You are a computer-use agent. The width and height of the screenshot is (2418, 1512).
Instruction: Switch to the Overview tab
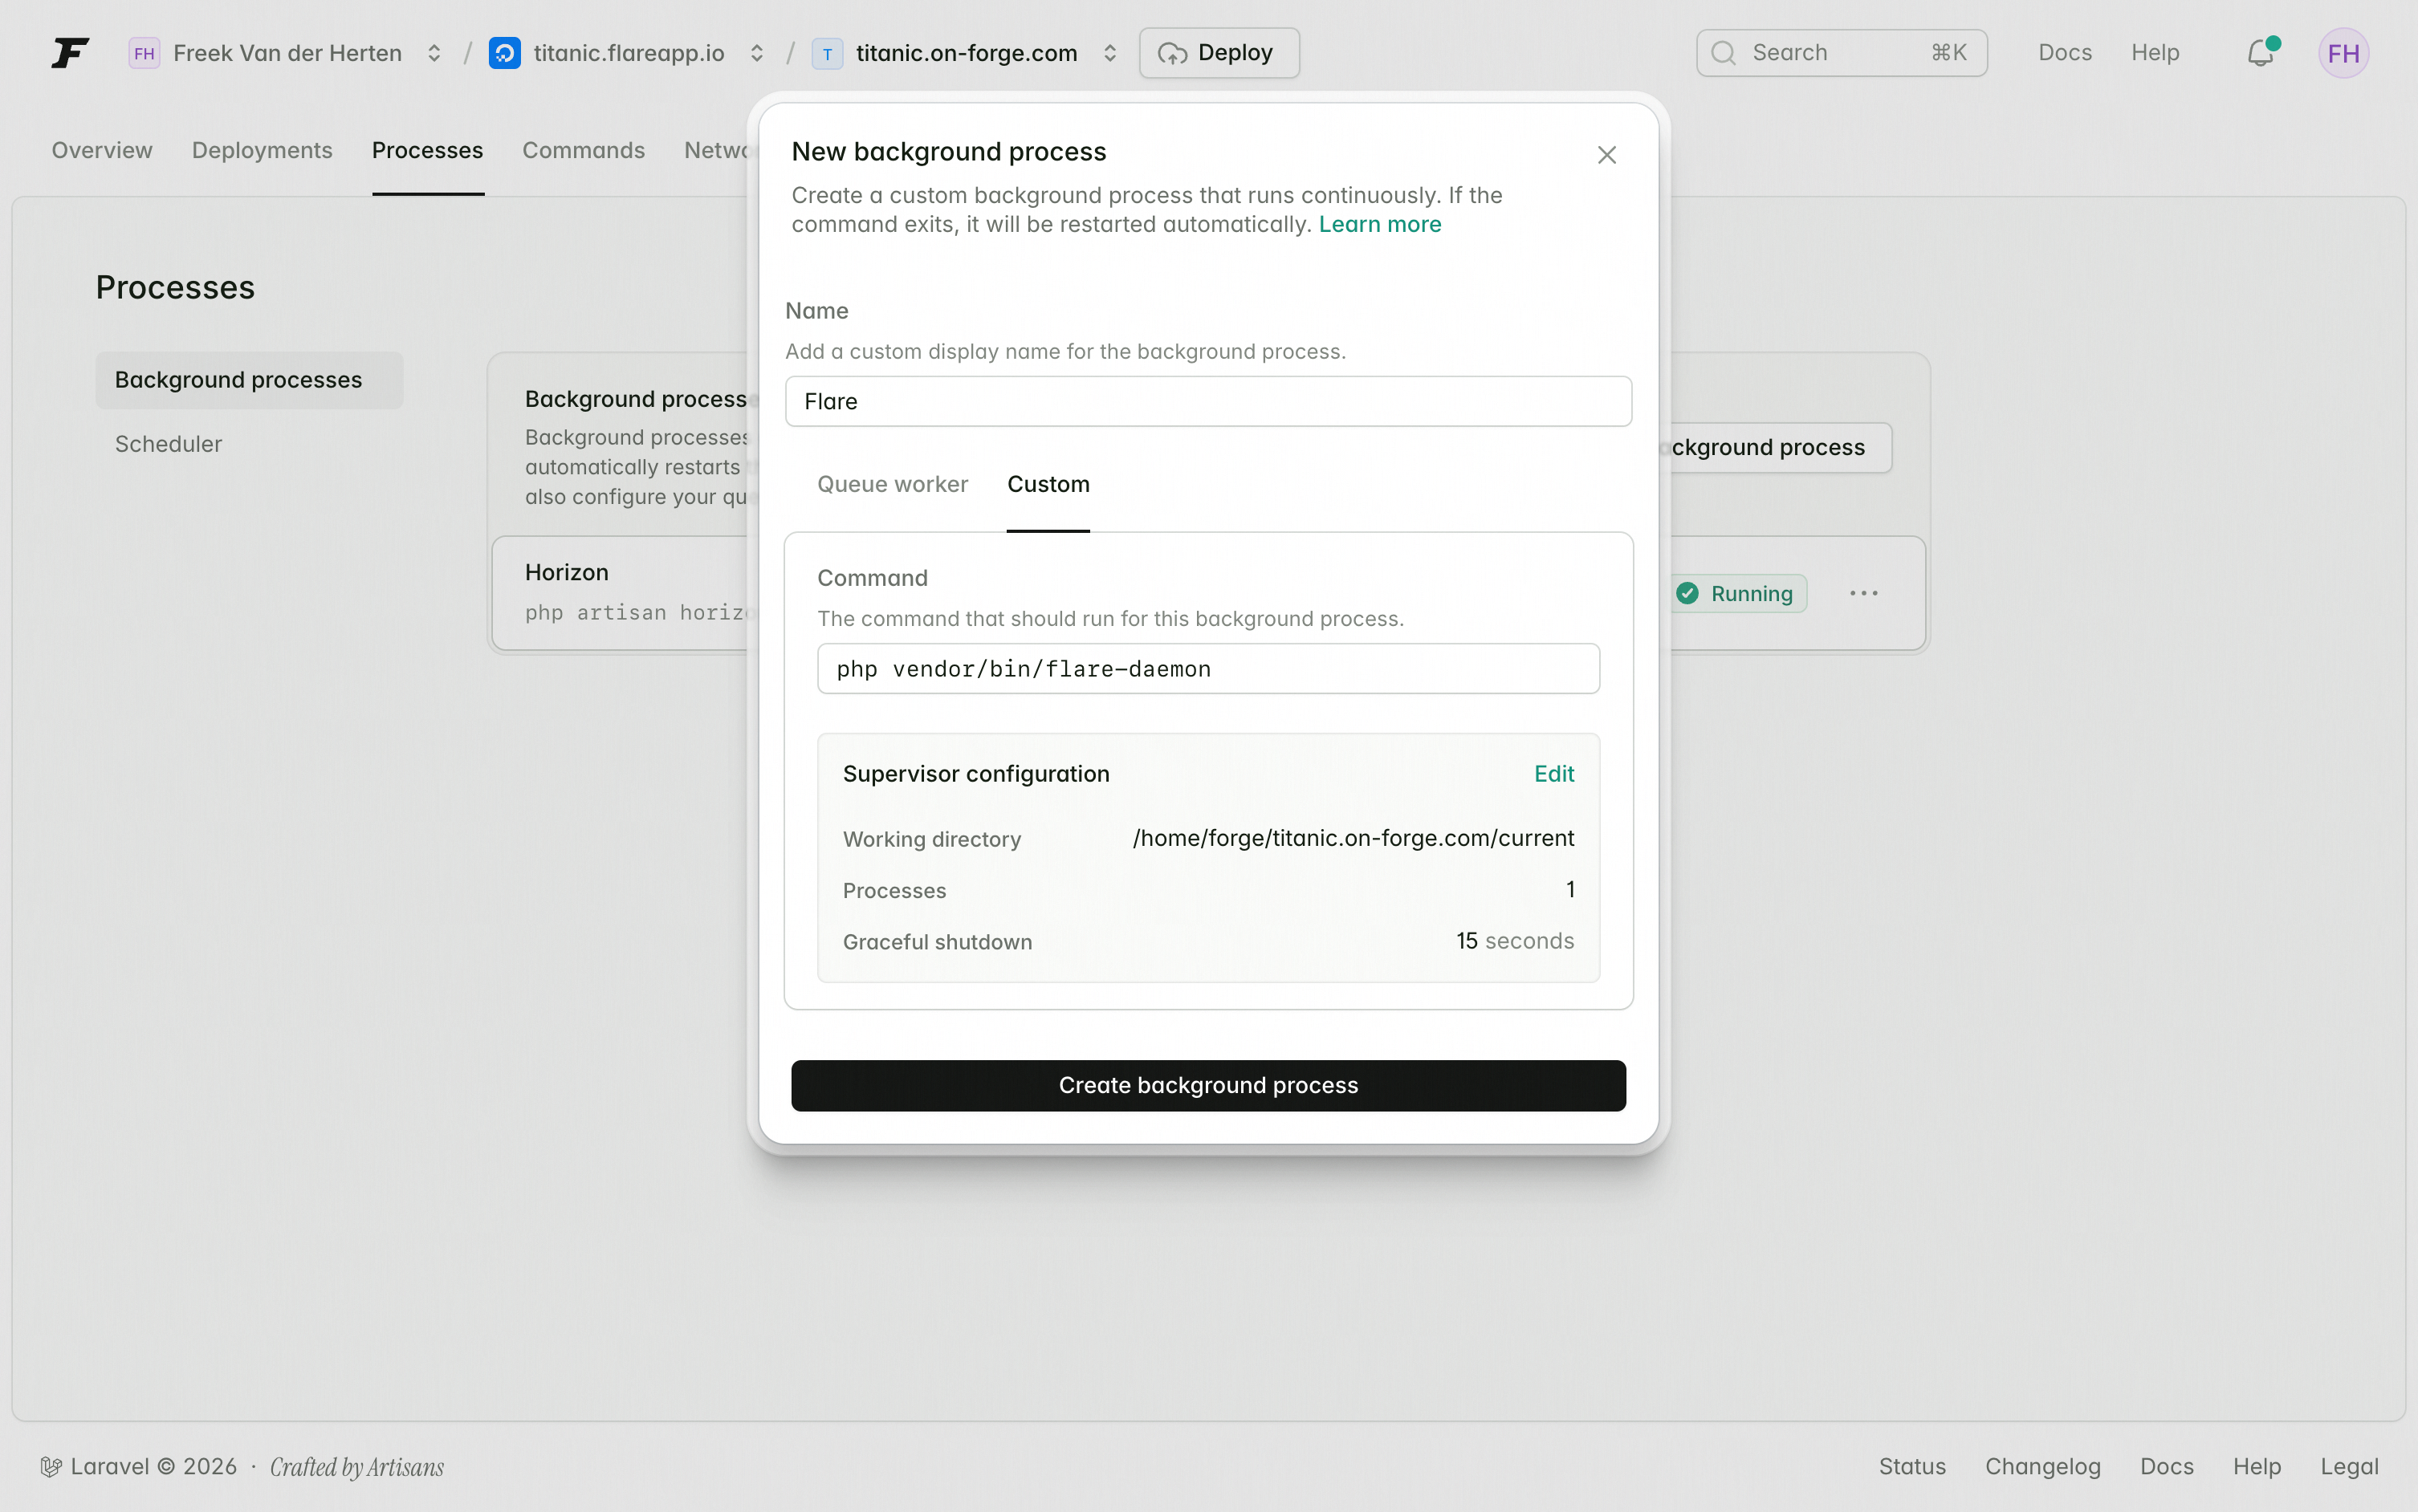(102, 150)
